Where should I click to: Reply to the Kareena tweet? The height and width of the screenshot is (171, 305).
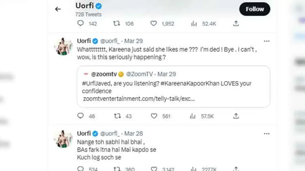tap(81, 116)
